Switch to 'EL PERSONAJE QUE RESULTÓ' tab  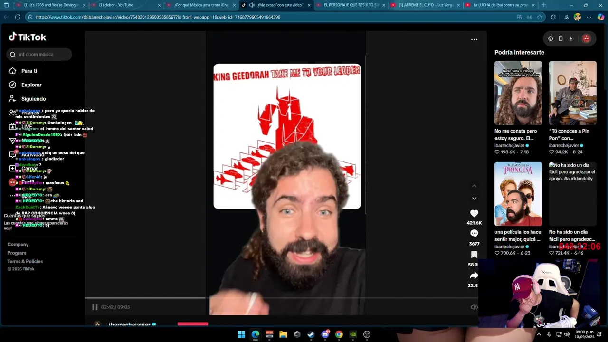click(x=351, y=5)
